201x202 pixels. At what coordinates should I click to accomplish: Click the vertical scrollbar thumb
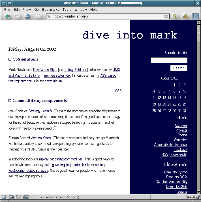tap(198, 33)
